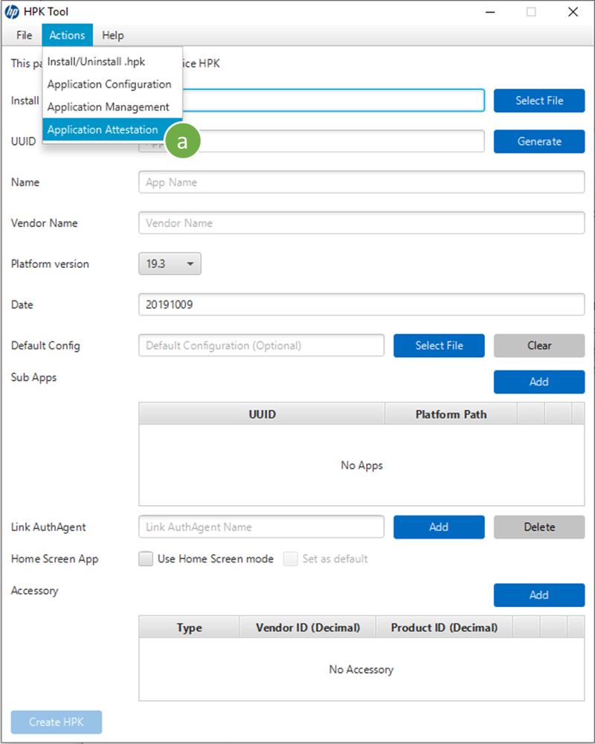Minimize the HPK Tool window
The width and height of the screenshot is (595, 744).
491,12
